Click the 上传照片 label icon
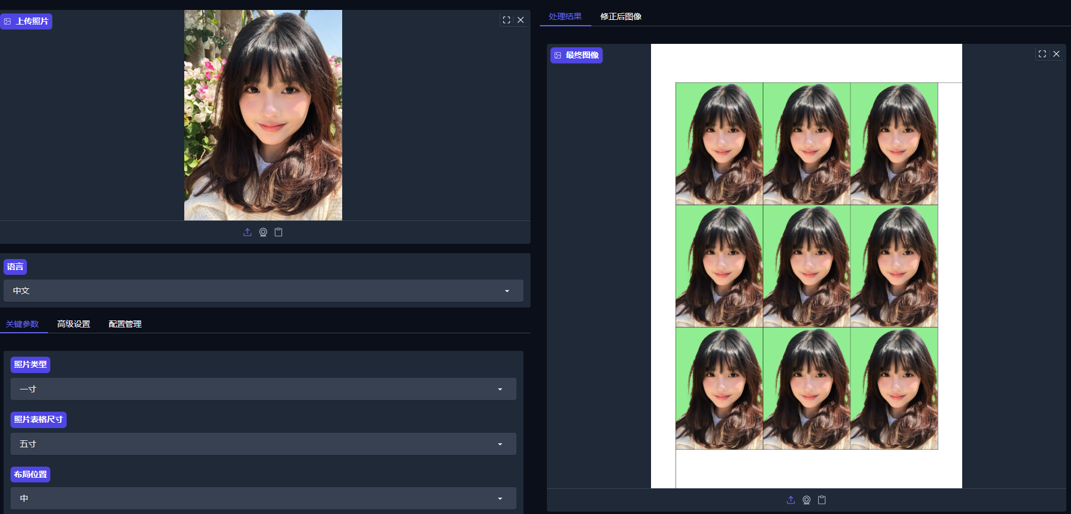The image size is (1071, 514). point(8,21)
